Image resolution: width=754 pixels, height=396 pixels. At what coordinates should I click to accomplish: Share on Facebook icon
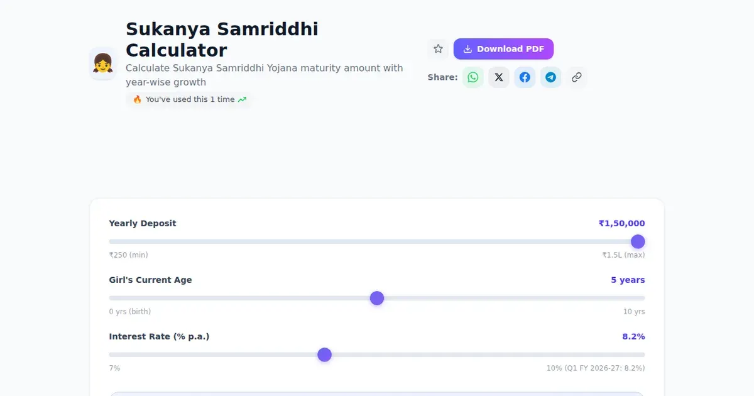point(525,77)
